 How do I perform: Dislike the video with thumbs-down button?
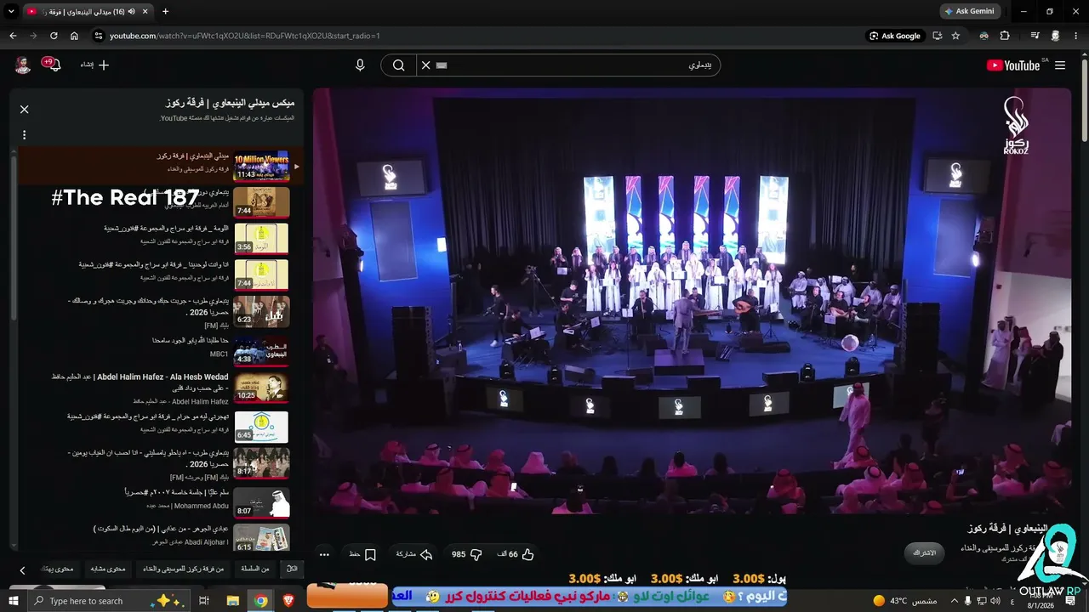click(x=467, y=554)
